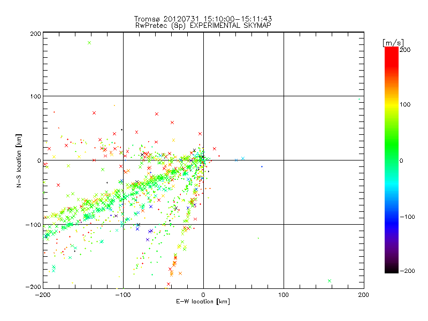
Task: Click the lone green X marker at bottom-right
Action: click(330, 281)
